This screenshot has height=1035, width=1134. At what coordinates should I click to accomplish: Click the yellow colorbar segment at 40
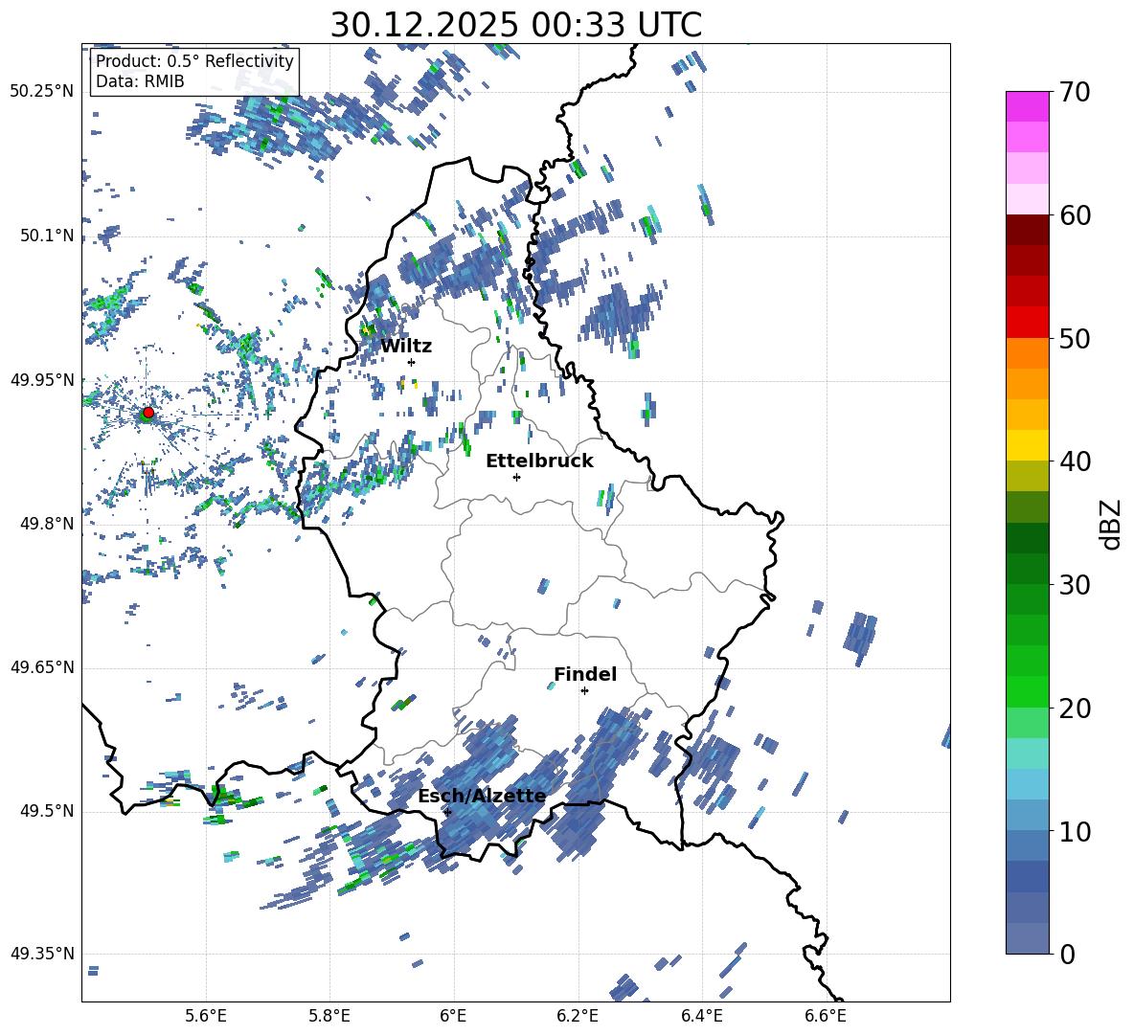coord(1027,444)
